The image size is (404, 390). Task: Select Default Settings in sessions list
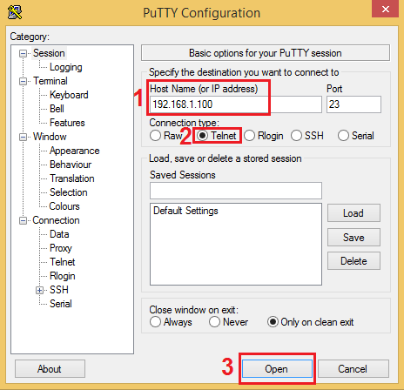(185, 211)
